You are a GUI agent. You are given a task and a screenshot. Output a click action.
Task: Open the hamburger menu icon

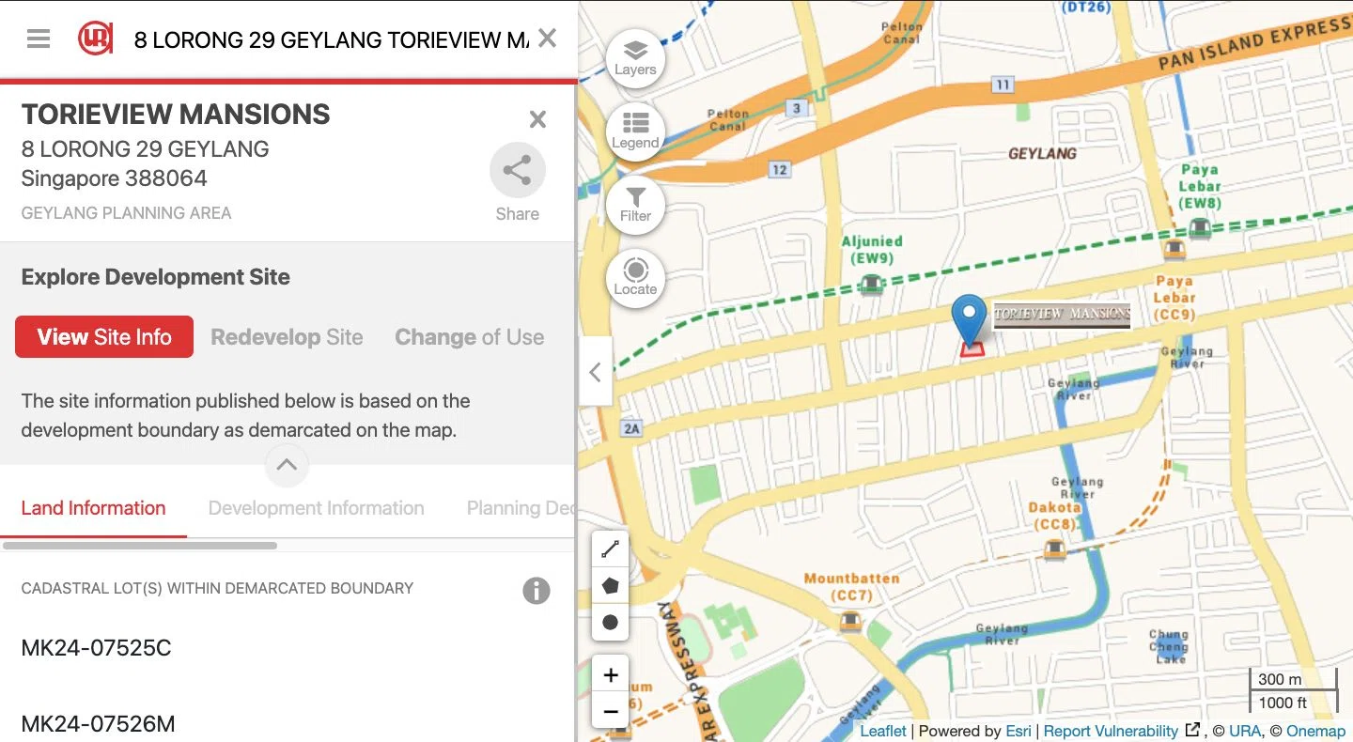point(39,39)
